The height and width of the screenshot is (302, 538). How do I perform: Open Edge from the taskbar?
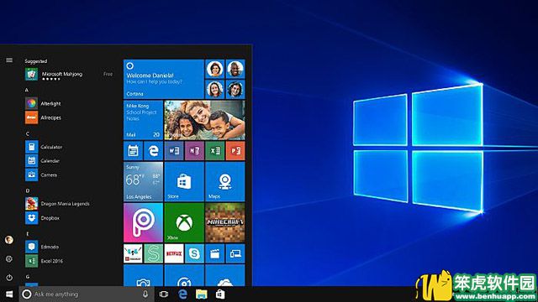[x=183, y=294]
